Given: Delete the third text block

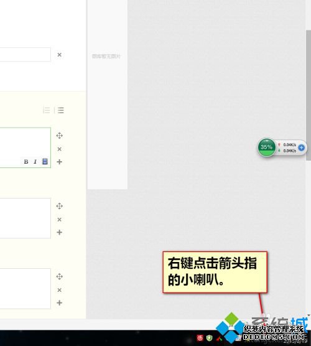Looking at the screenshot, I should point(59,290).
